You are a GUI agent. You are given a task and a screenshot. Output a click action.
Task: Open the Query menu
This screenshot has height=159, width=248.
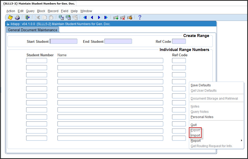(30, 11)
